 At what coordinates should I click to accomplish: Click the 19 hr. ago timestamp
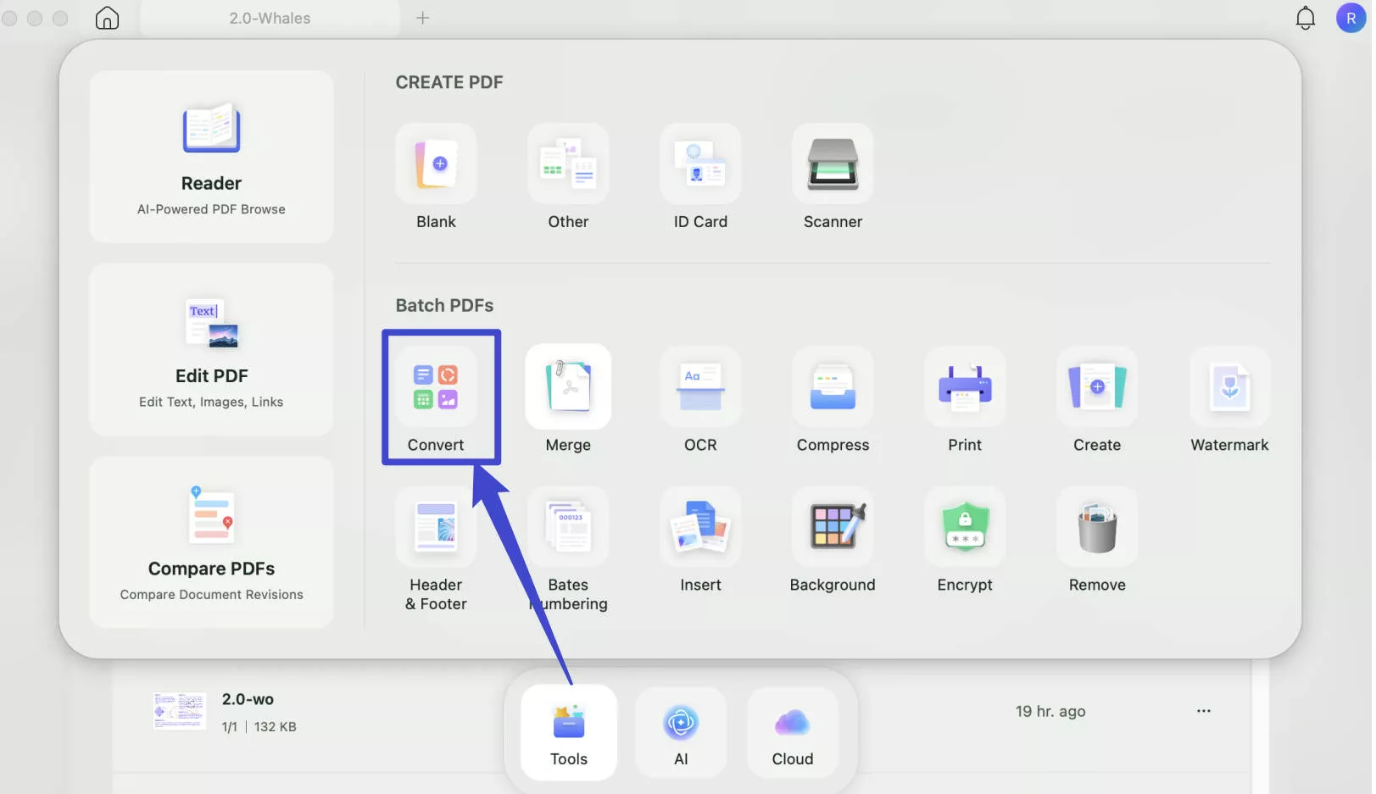point(1050,711)
